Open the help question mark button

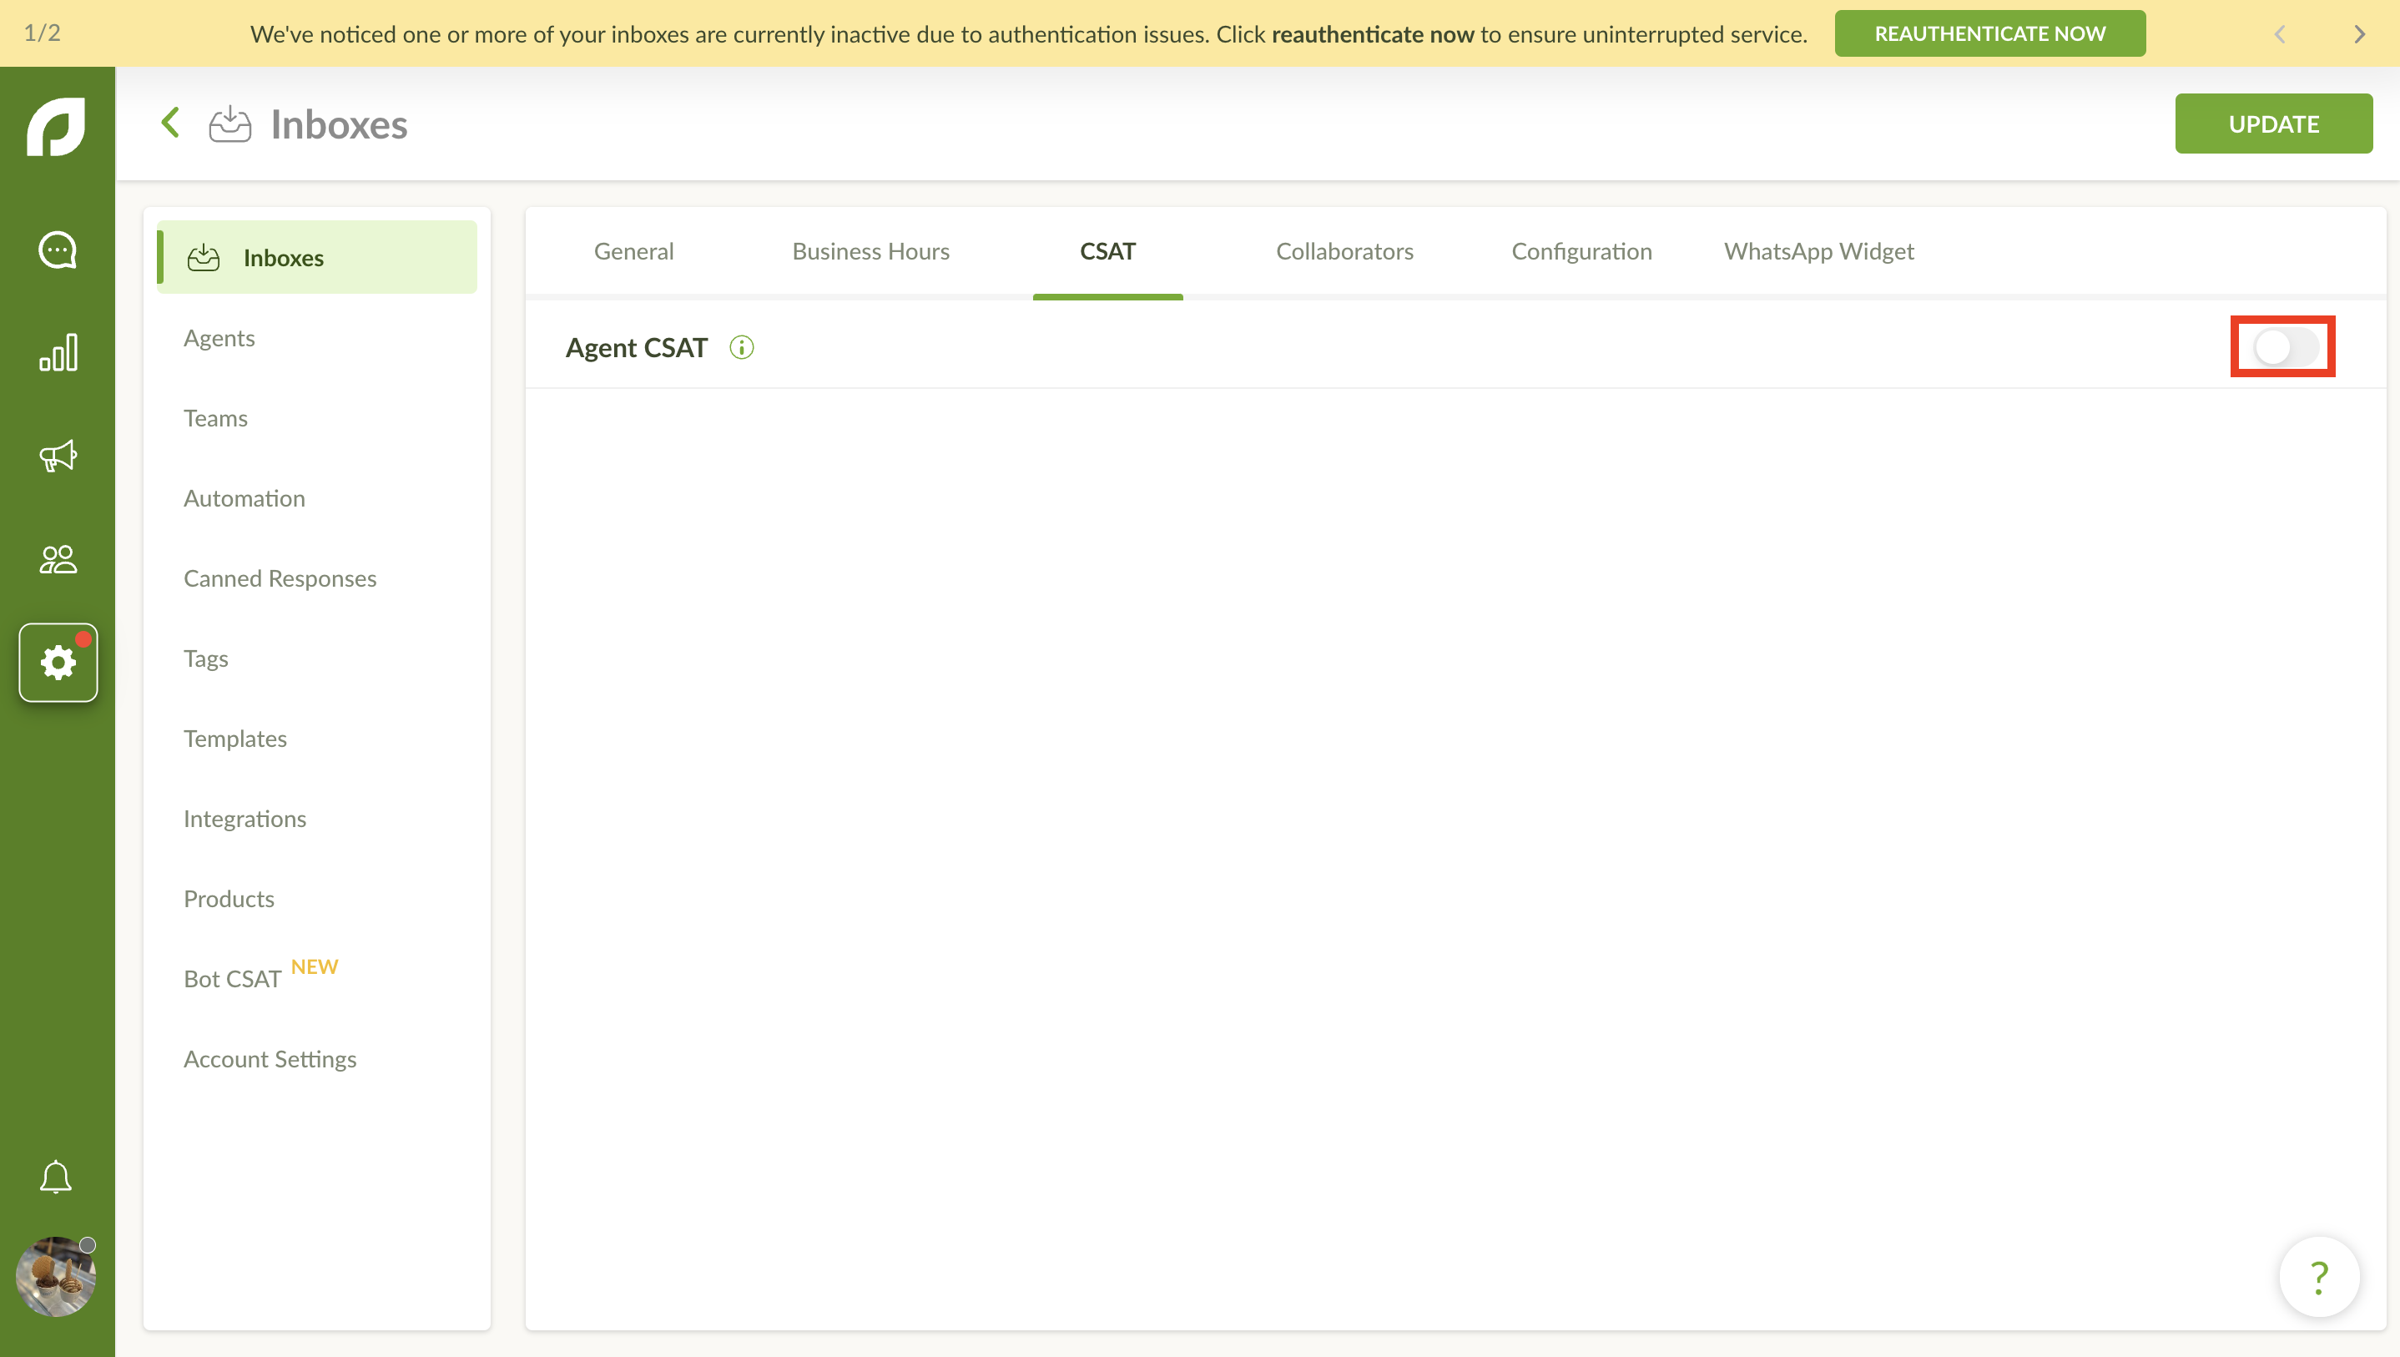coord(2319,1276)
